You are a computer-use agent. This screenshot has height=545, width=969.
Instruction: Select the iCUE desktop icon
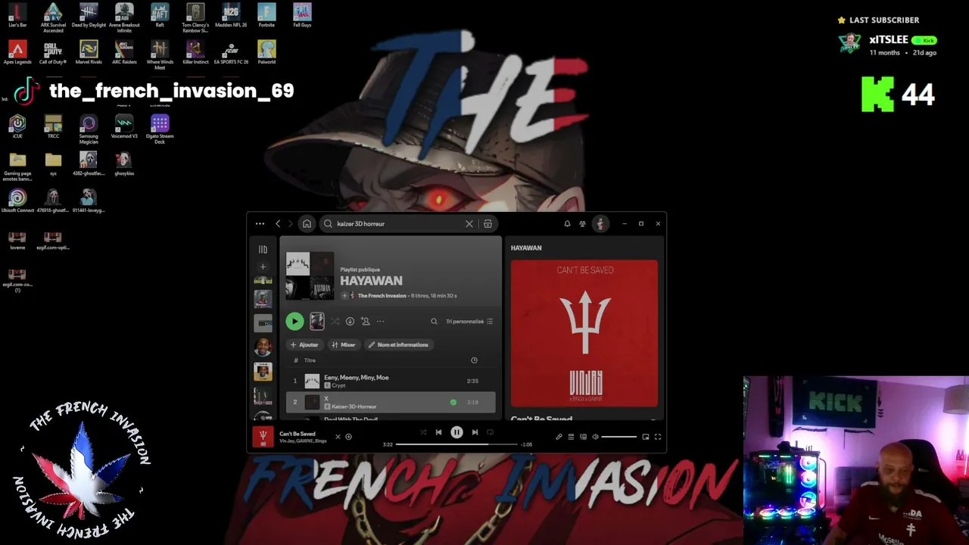(17, 126)
